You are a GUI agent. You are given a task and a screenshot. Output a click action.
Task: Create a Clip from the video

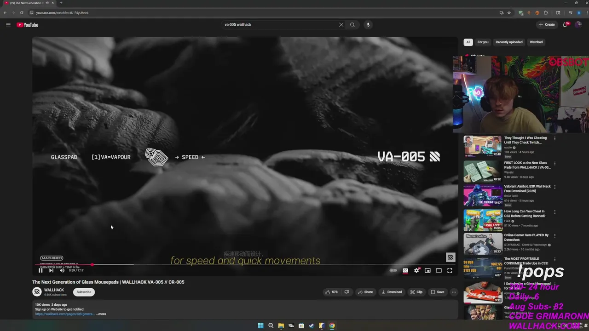416,292
